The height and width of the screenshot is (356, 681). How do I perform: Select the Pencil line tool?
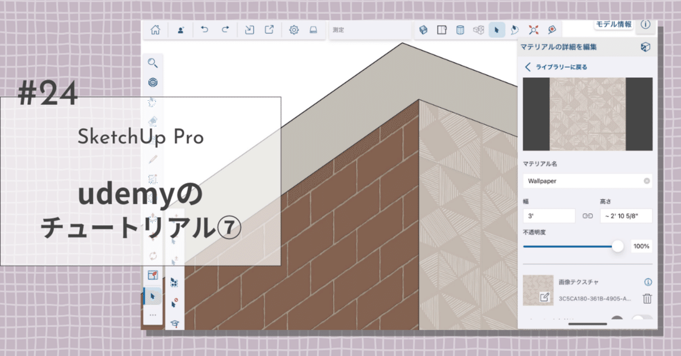153,159
